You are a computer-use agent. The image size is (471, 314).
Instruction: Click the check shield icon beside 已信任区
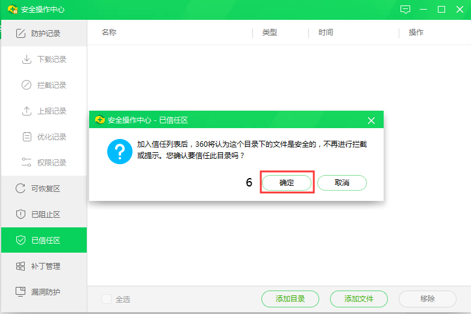point(20,240)
